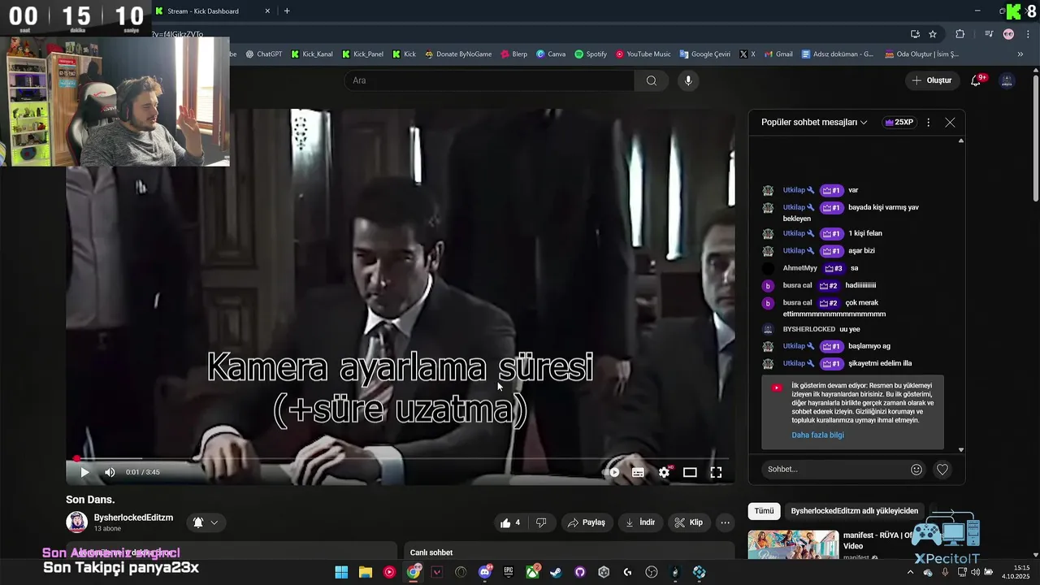This screenshot has width=1040, height=585.
Task: Open Gmail bookmark
Action: (x=778, y=54)
